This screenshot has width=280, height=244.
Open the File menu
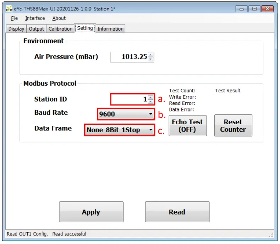[x=14, y=18]
